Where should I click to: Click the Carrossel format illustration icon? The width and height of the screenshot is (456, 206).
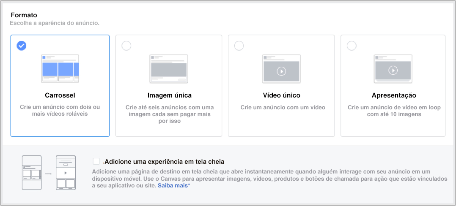(x=60, y=68)
